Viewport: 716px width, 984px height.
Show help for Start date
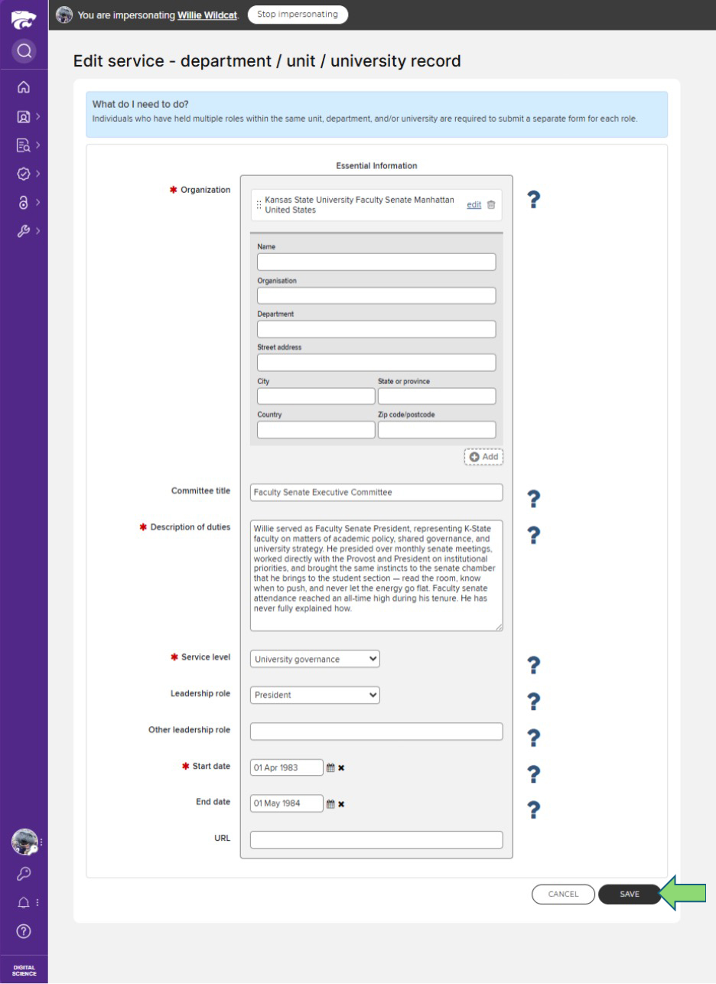coord(535,774)
